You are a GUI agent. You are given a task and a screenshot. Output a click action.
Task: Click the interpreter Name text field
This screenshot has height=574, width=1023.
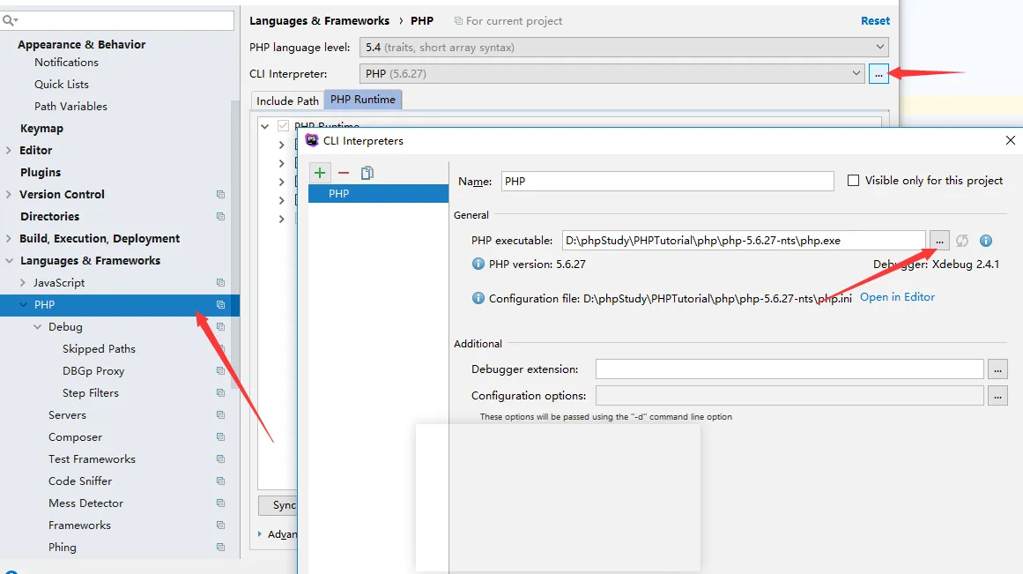[x=667, y=181]
